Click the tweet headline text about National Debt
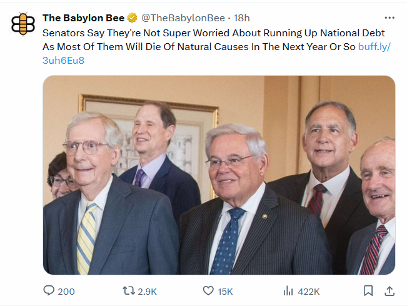 point(213,40)
